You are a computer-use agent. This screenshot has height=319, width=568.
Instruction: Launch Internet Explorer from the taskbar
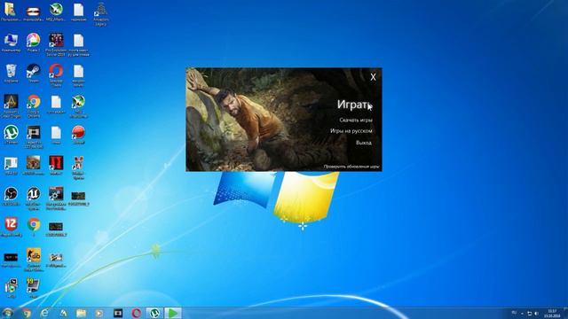point(44,313)
